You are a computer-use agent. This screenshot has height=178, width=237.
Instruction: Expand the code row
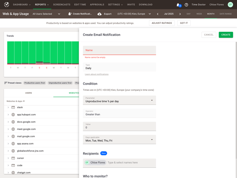[x=8, y=166]
